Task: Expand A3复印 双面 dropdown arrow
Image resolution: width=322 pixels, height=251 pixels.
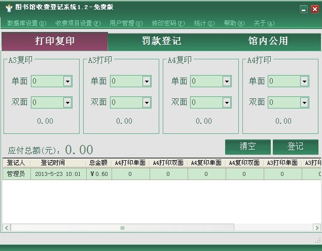Action: point(67,102)
